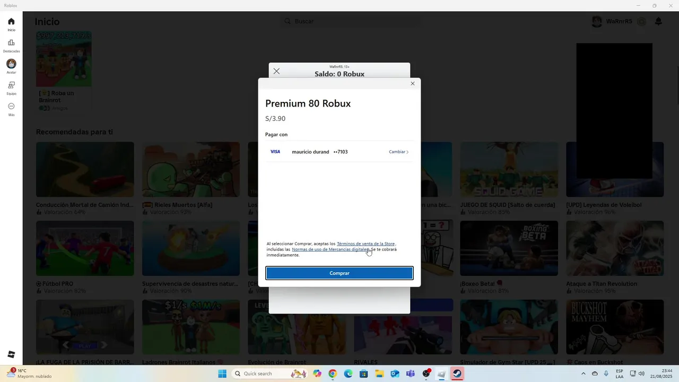The width and height of the screenshot is (679, 382).
Task: Open Google Chrome from the taskbar
Action: pyautogui.click(x=333, y=374)
